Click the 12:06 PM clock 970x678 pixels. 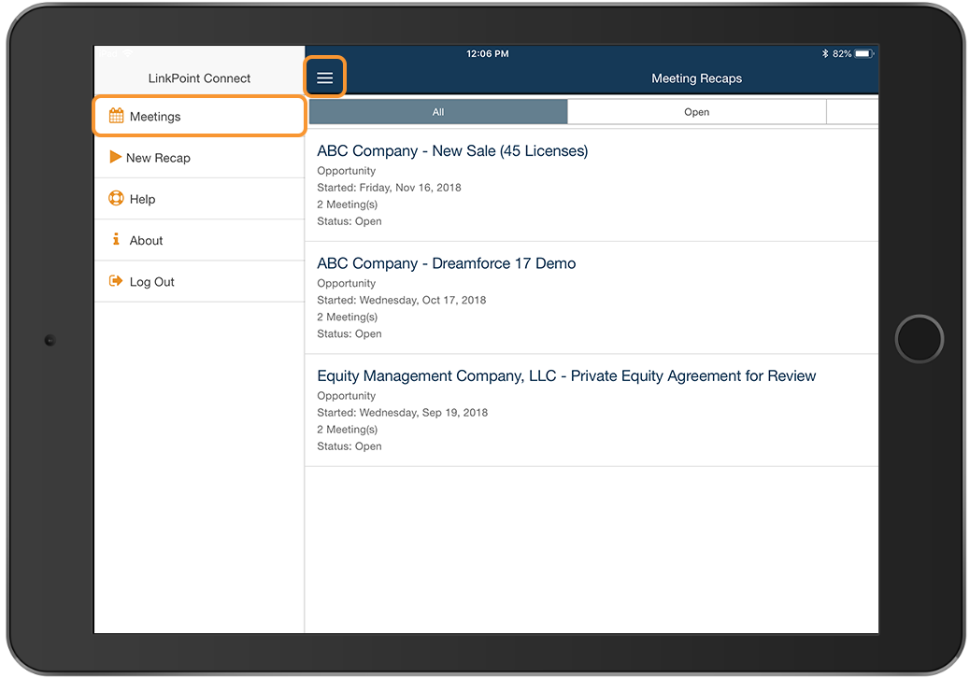tap(488, 54)
